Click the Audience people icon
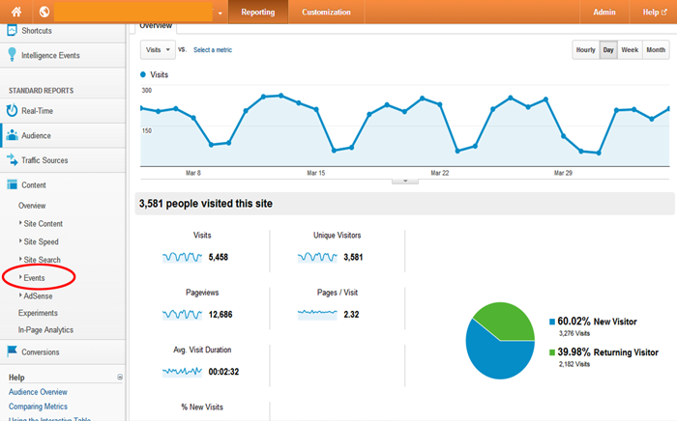677x421 pixels. pos(12,135)
